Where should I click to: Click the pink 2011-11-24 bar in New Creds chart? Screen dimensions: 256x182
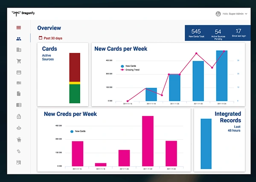(171, 153)
